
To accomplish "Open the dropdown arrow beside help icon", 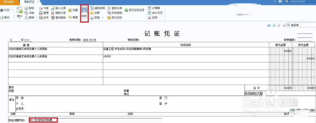I will click(x=275, y=1).
